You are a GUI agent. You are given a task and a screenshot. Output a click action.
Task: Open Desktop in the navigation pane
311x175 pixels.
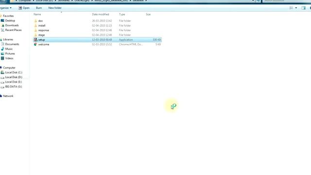(x=10, y=20)
